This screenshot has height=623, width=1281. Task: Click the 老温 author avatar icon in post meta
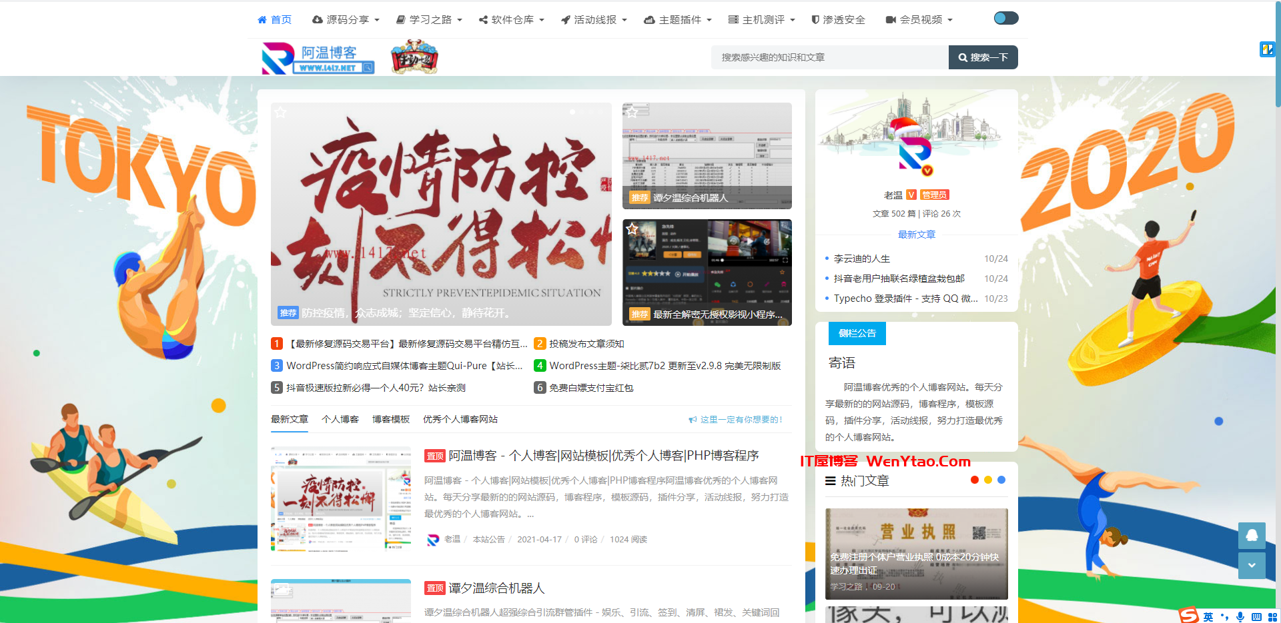point(433,540)
